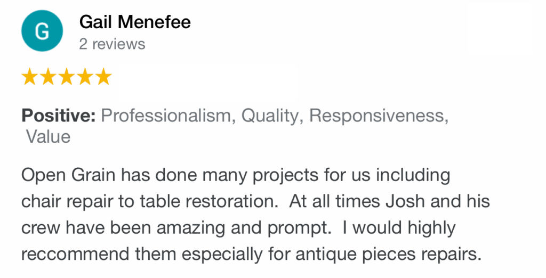Select the fourth rating star
The image size is (546, 278).
pyautogui.click(x=85, y=77)
